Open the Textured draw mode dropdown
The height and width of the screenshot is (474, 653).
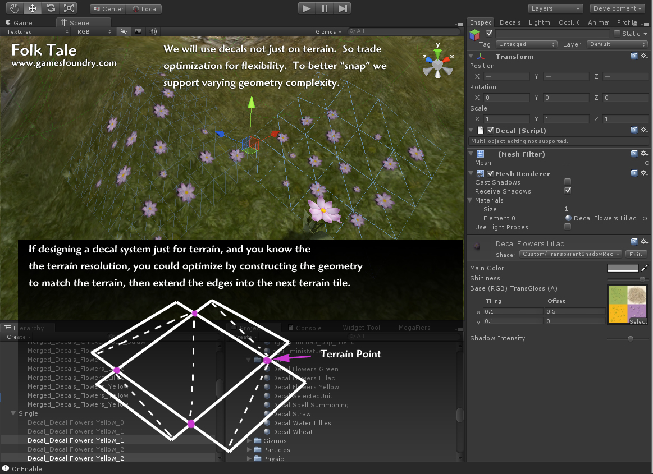[x=36, y=31]
